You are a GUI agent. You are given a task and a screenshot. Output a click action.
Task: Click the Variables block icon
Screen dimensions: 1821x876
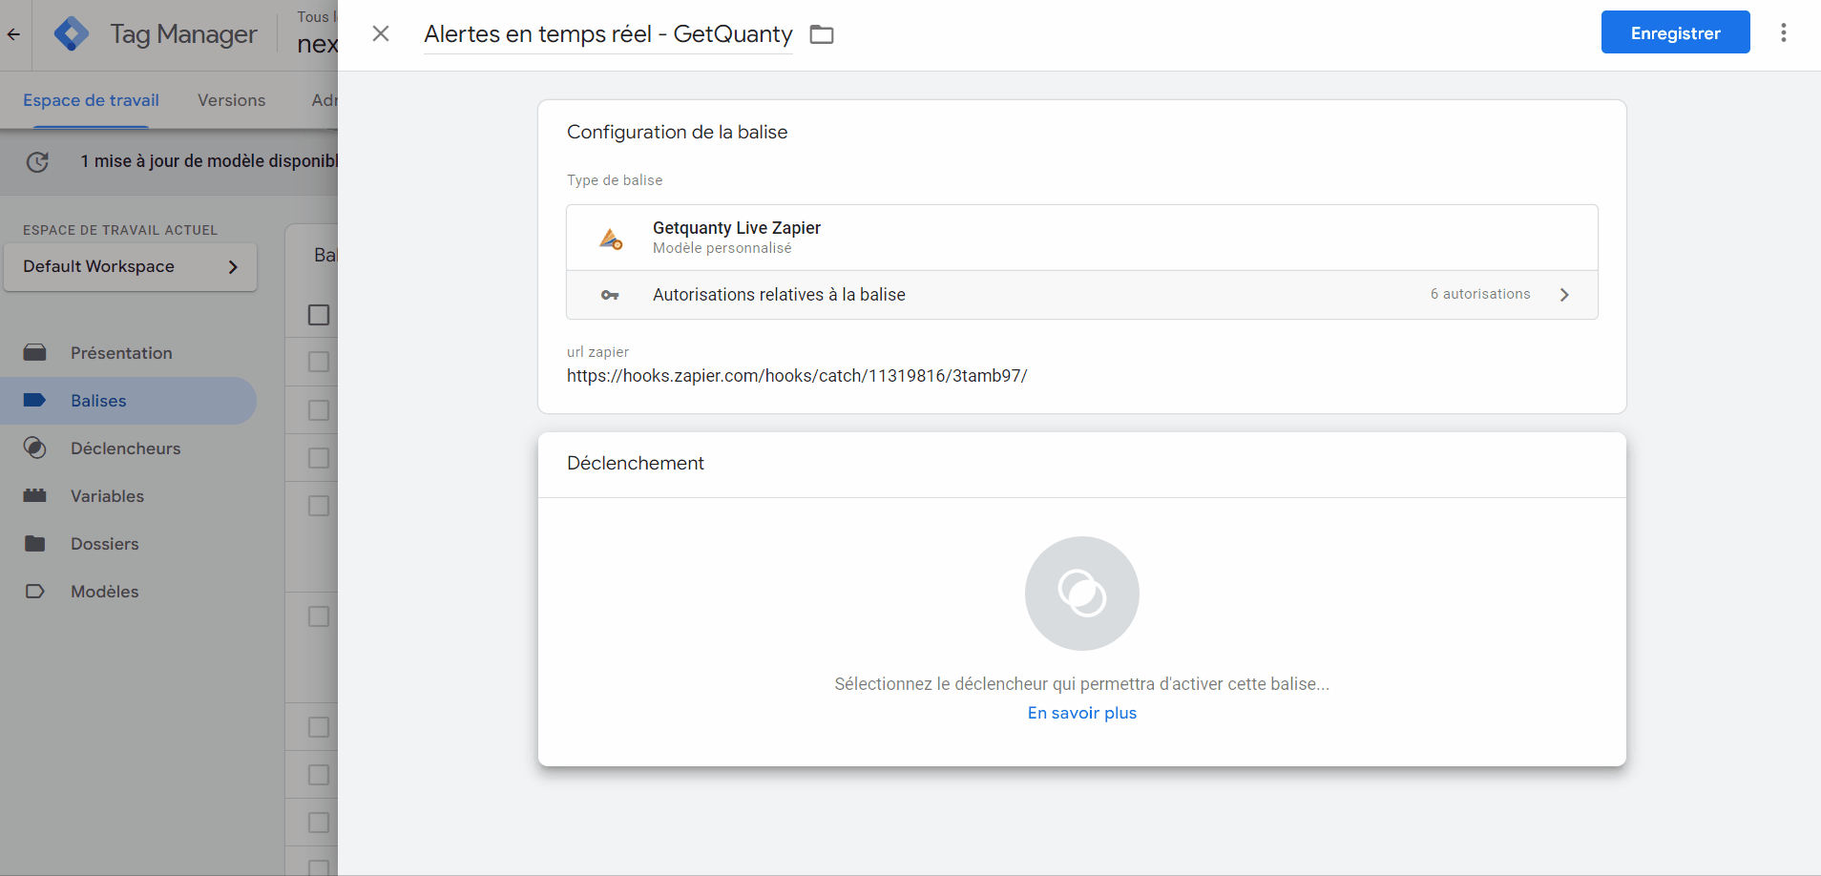pos(34,496)
